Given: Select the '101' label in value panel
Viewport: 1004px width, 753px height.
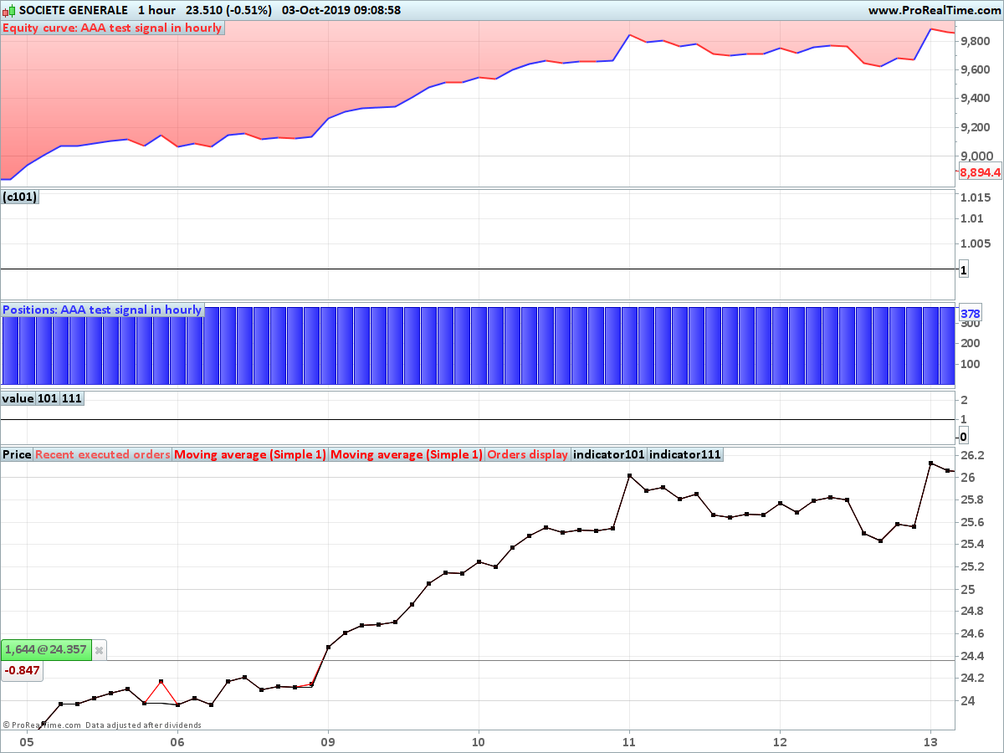Looking at the screenshot, I should click(x=48, y=398).
